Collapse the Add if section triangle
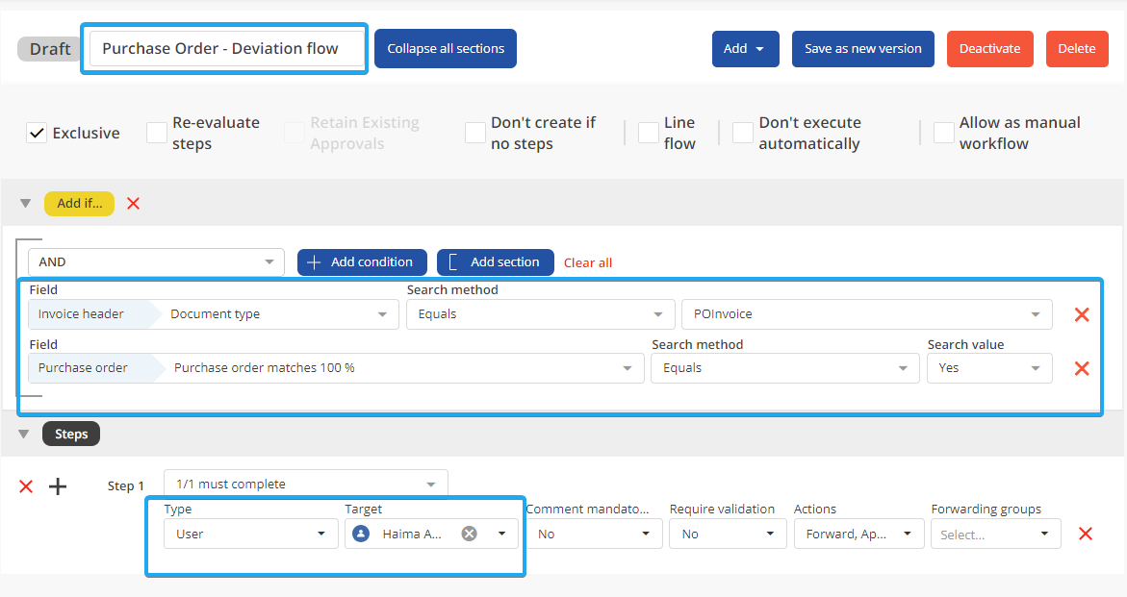Image resolution: width=1127 pixels, height=597 pixels. click(26, 204)
